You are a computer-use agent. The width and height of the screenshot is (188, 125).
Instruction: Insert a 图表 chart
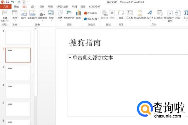(x=78, y=14)
